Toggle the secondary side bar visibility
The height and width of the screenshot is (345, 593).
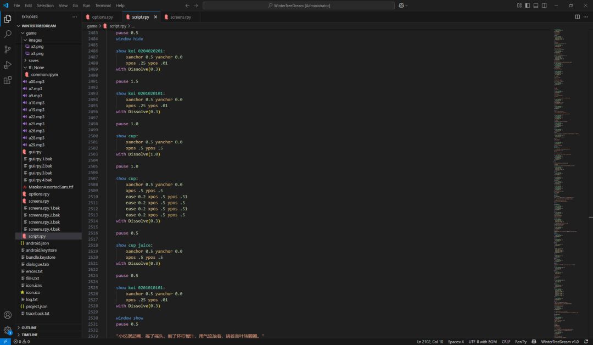(544, 5)
